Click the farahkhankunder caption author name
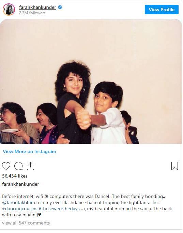This screenshot has height=233, width=183. [x=20, y=184]
